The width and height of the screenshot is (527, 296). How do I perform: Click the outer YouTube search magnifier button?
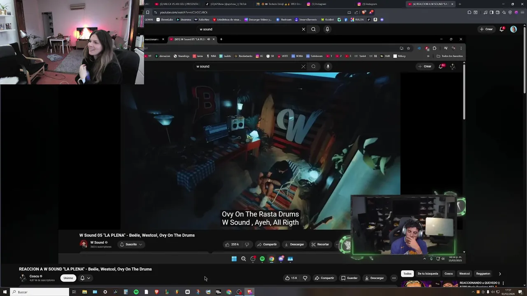[313, 29]
